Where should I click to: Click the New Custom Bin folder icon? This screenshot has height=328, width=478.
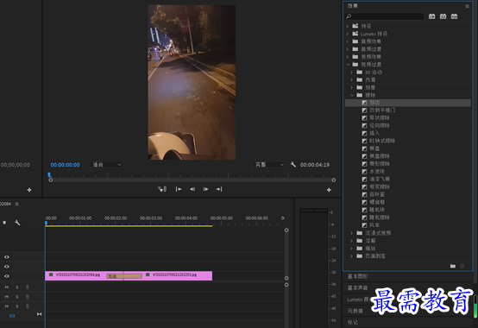[x=453, y=266]
